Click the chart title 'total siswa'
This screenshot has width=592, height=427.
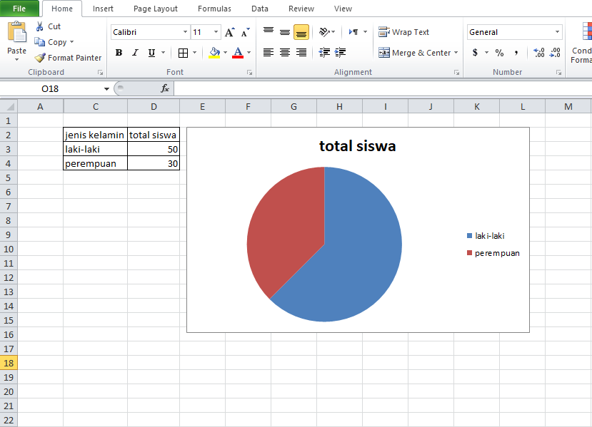[358, 145]
